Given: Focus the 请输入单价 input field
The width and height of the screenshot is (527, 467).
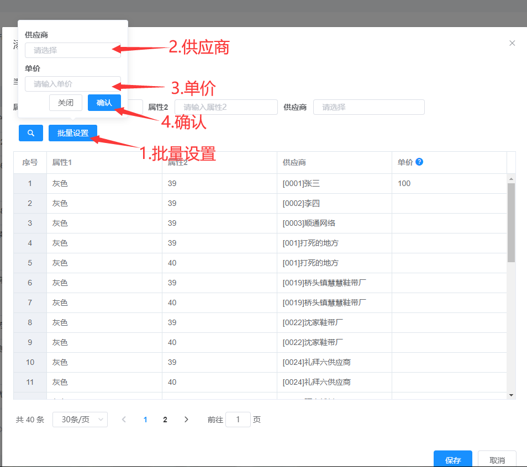Looking at the screenshot, I should click(x=72, y=84).
